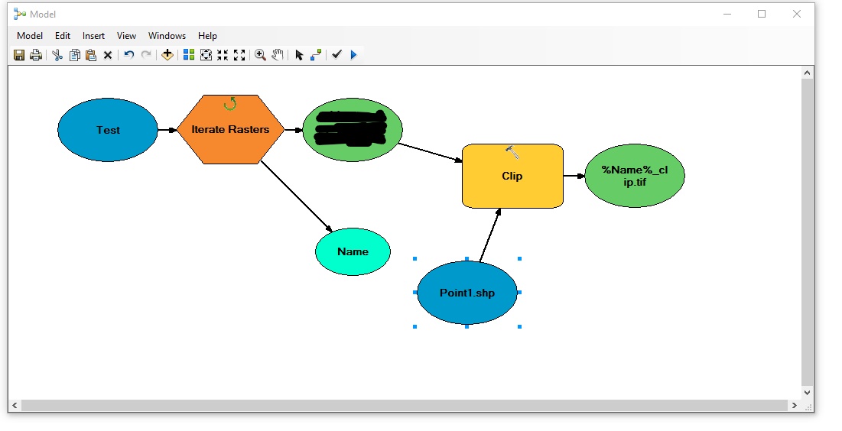Copy the selected model element
Image resolution: width=842 pixels, height=431 pixels.
click(75, 55)
